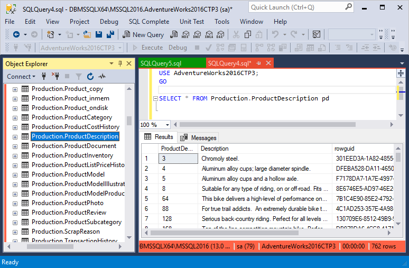
Task: Click the '762 rows' status entry
Action: pos(384,246)
